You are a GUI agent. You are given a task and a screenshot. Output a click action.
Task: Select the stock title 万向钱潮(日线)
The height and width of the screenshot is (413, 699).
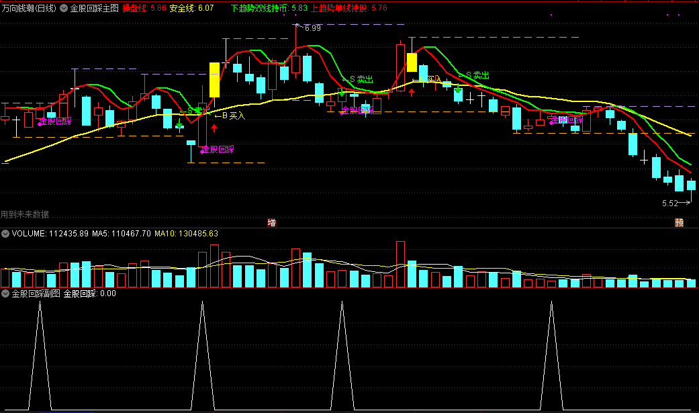pos(29,8)
